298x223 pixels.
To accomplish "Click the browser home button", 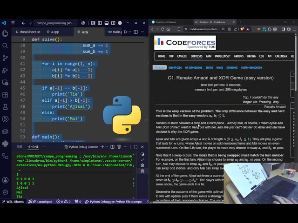I will 168,29.
